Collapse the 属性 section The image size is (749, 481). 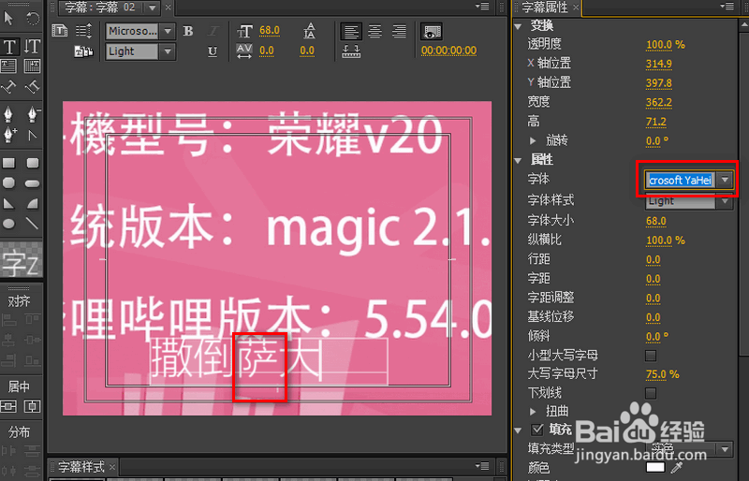click(519, 161)
